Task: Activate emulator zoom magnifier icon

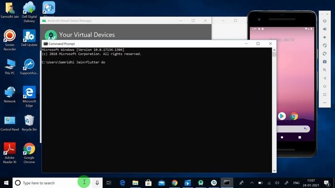Action: [x=325, y=70]
